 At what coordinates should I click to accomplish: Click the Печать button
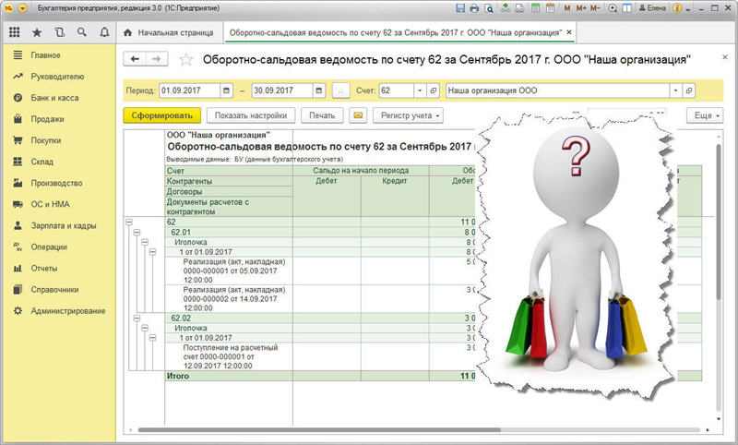click(322, 115)
